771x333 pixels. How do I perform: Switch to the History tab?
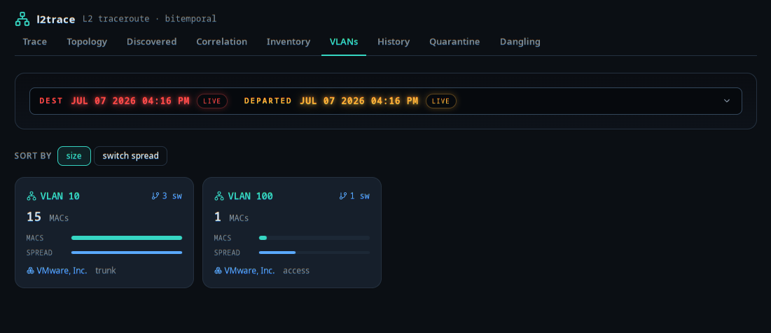(394, 42)
